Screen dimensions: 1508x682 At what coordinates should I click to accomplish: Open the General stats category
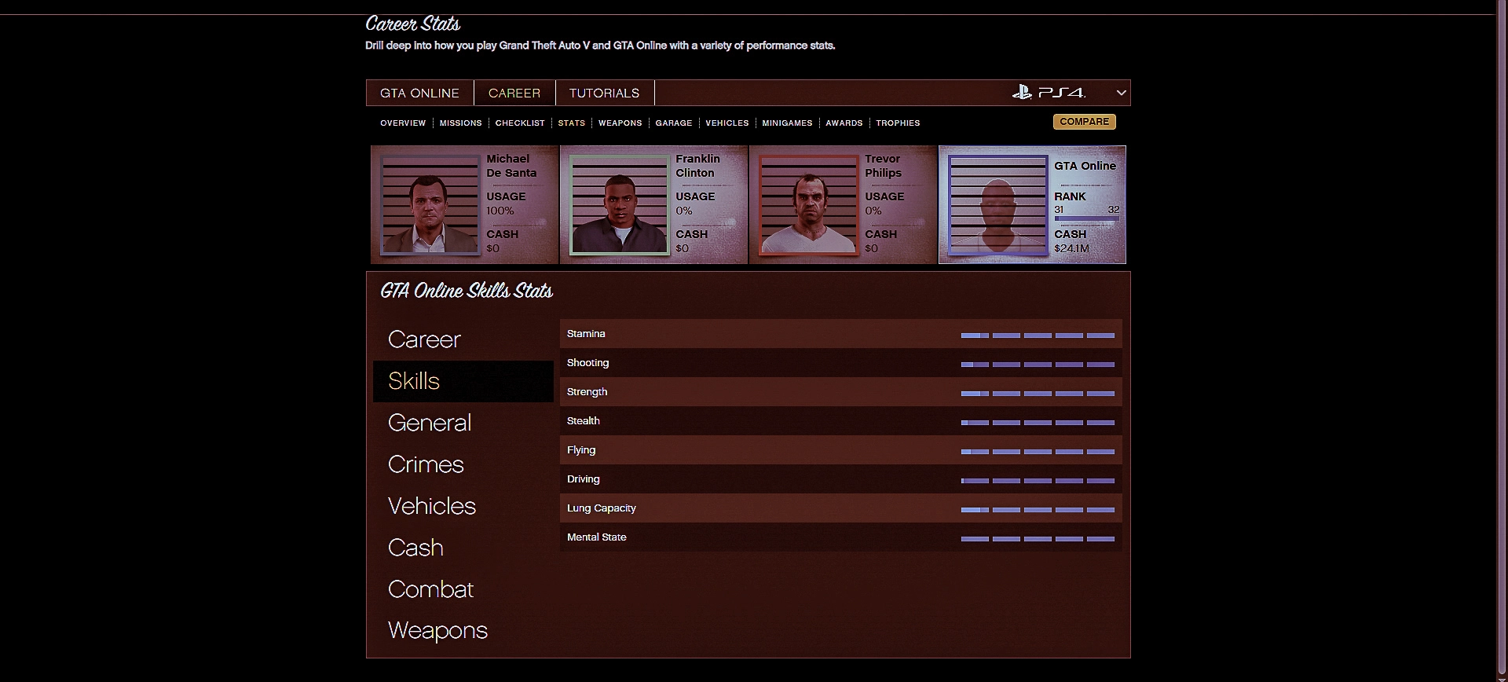[x=463, y=423]
